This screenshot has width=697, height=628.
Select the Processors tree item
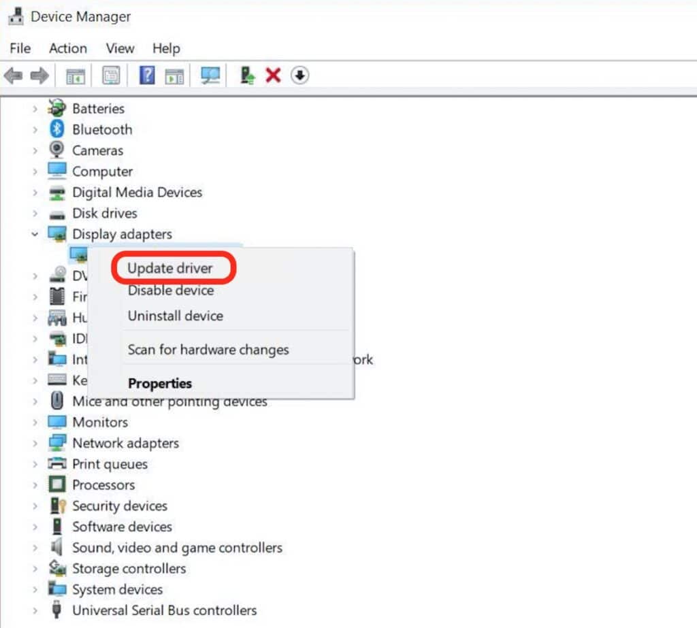(103, 484)
